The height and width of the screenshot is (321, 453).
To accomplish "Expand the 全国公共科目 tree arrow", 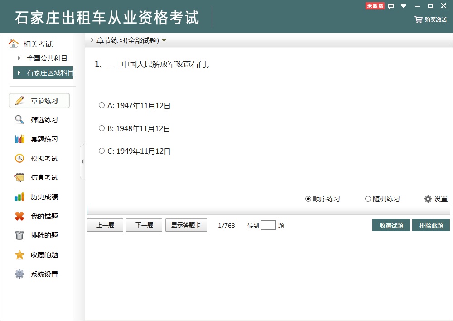I will (x=19, y=58).
